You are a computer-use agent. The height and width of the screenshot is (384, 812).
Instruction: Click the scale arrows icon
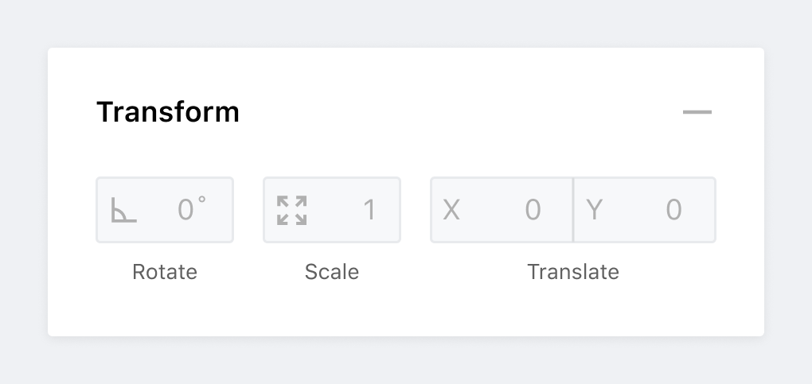pyautogui.click(x=291, y=210)
